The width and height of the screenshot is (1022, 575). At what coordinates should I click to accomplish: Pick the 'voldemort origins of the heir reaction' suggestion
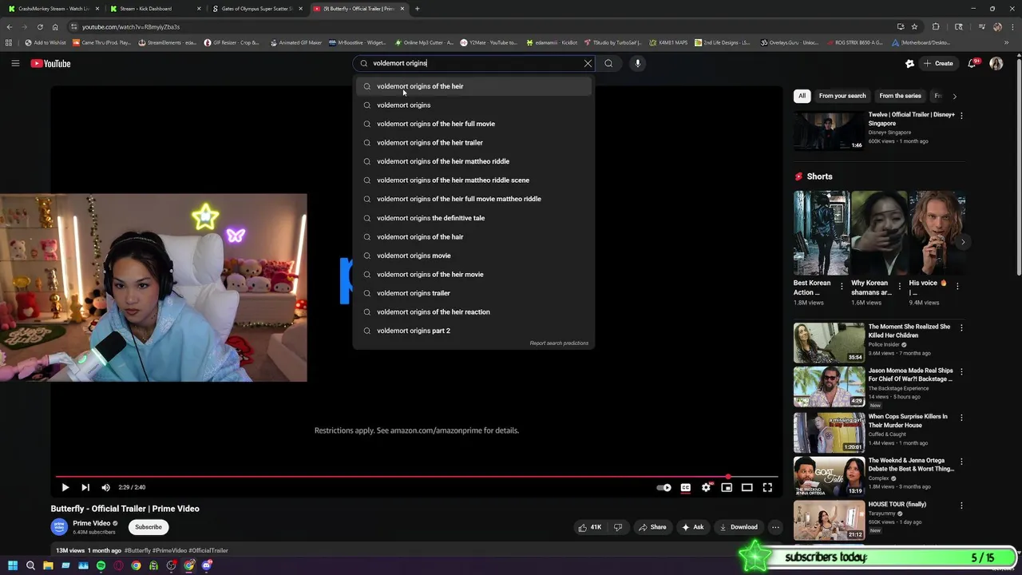point(473,311)
